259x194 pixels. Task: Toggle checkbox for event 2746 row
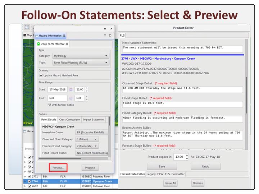[x=29, y=181]
